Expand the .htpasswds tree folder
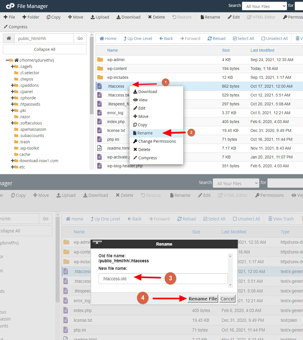The width and height of the screenshot is (303, 340). pos(13,104)
